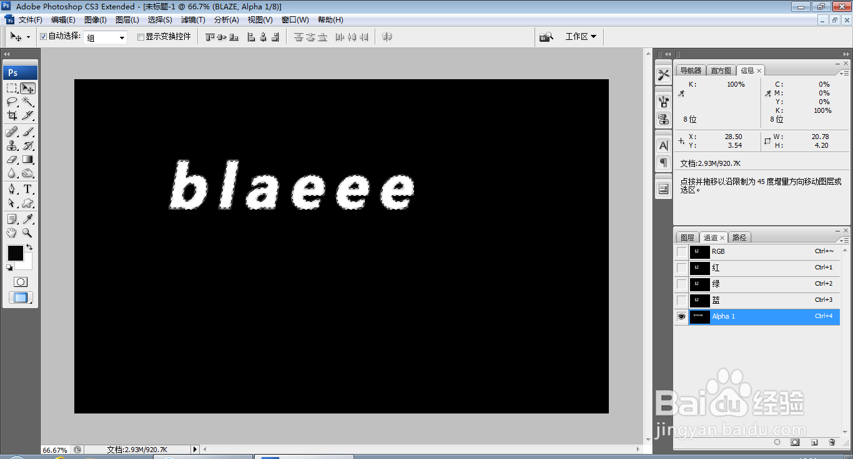Image resolution: width=853 pixels, height=459 pixels.
Task: Open the Clone Source dock icon
Action: point(663,118)
